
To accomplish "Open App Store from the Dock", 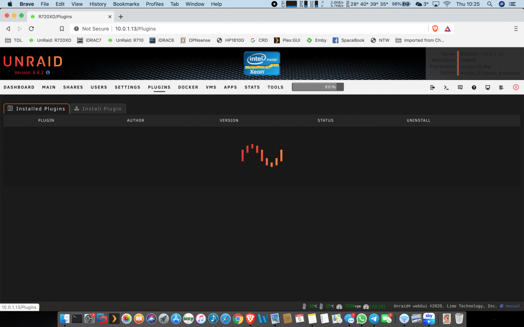I will tap(176, 319).
